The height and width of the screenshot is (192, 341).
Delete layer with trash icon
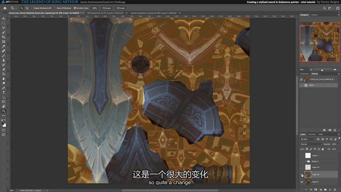pos(335,190)
